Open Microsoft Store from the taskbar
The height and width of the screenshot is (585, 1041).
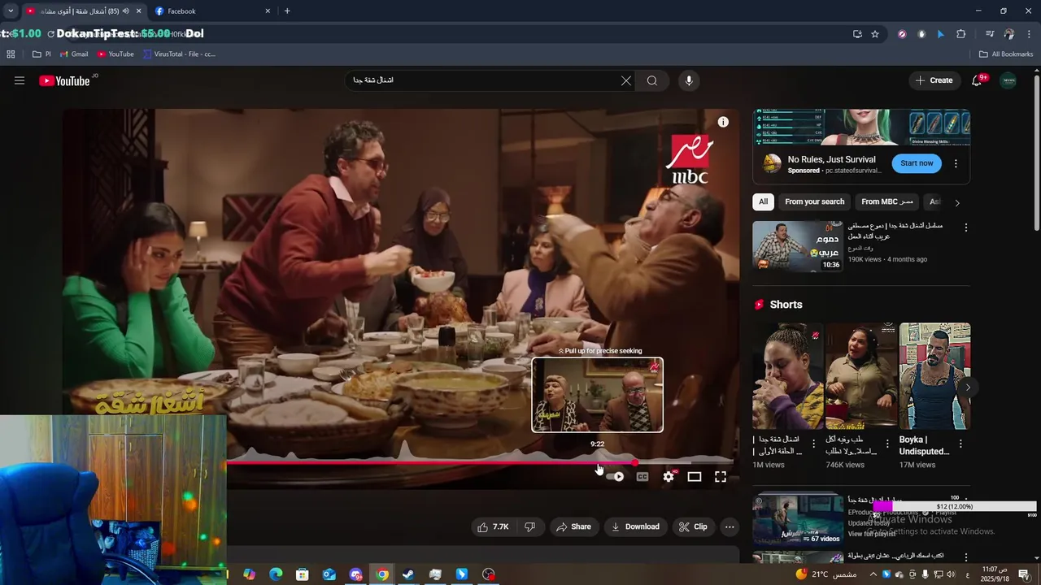coord(303,574)
